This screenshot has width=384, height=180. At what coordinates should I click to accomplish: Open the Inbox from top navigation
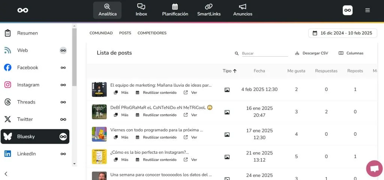[x=141, y=10]
